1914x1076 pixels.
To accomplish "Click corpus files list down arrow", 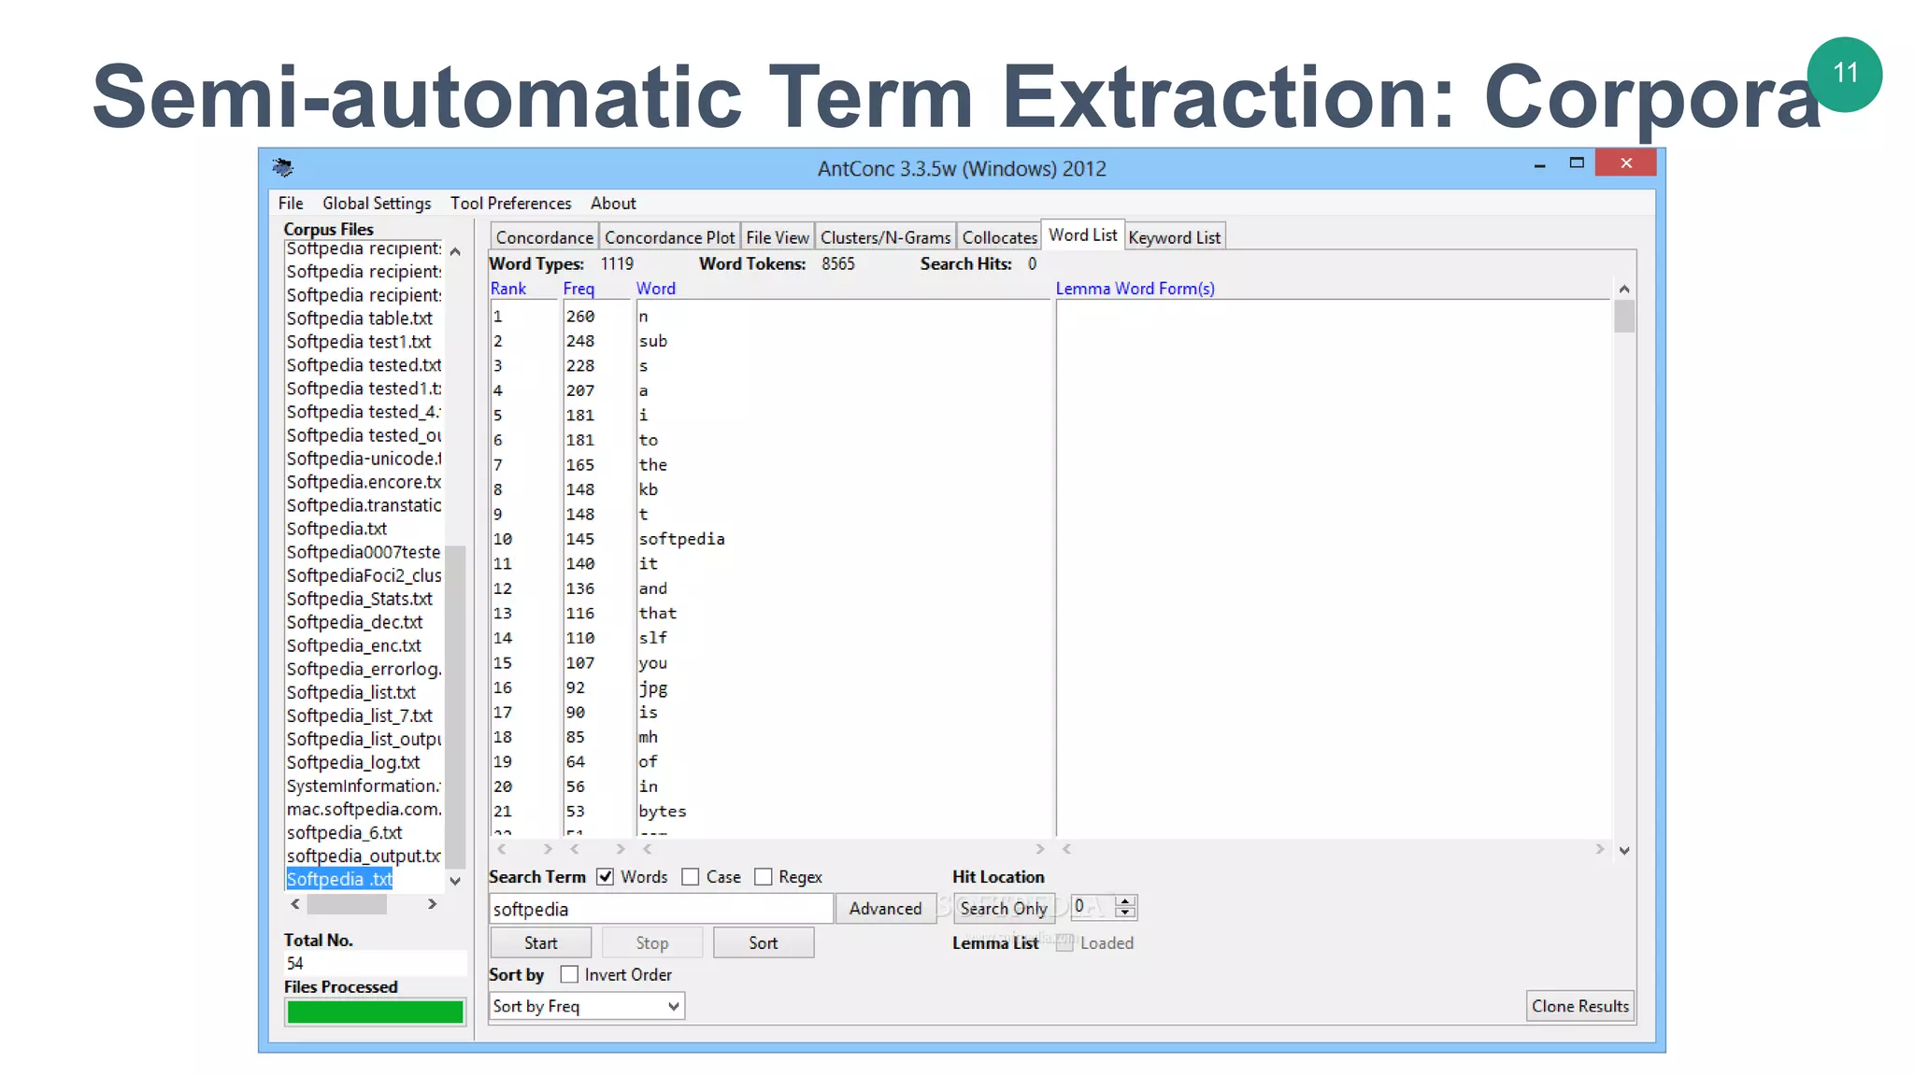I will [x=455, y=881].
